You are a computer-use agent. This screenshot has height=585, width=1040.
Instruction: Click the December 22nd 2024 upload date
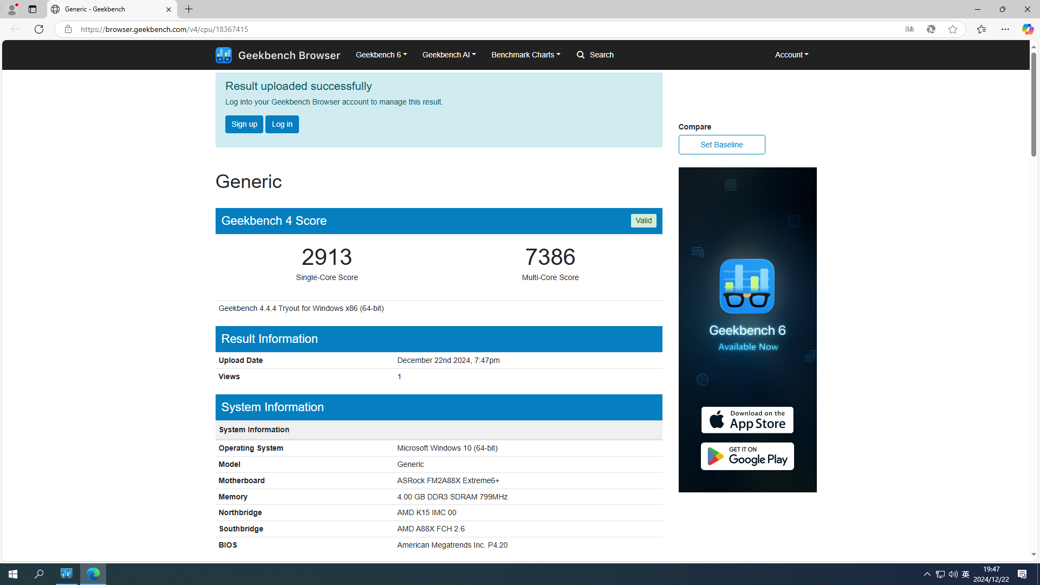448,360
